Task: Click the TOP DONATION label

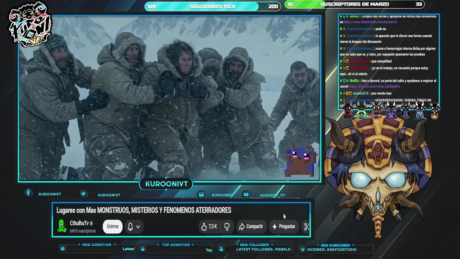Action: click(x=176, y=245)
